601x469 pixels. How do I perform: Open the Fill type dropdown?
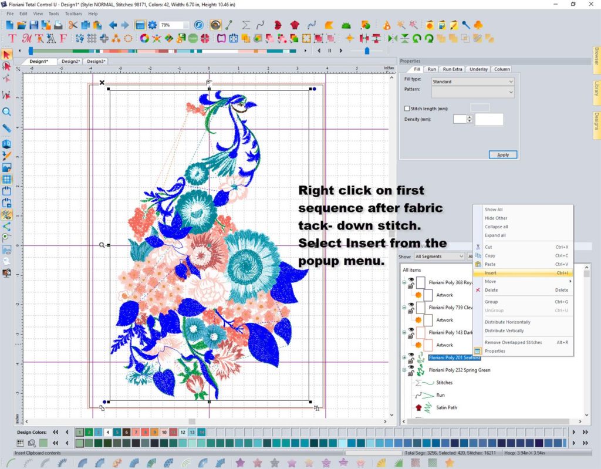[472, 82]
